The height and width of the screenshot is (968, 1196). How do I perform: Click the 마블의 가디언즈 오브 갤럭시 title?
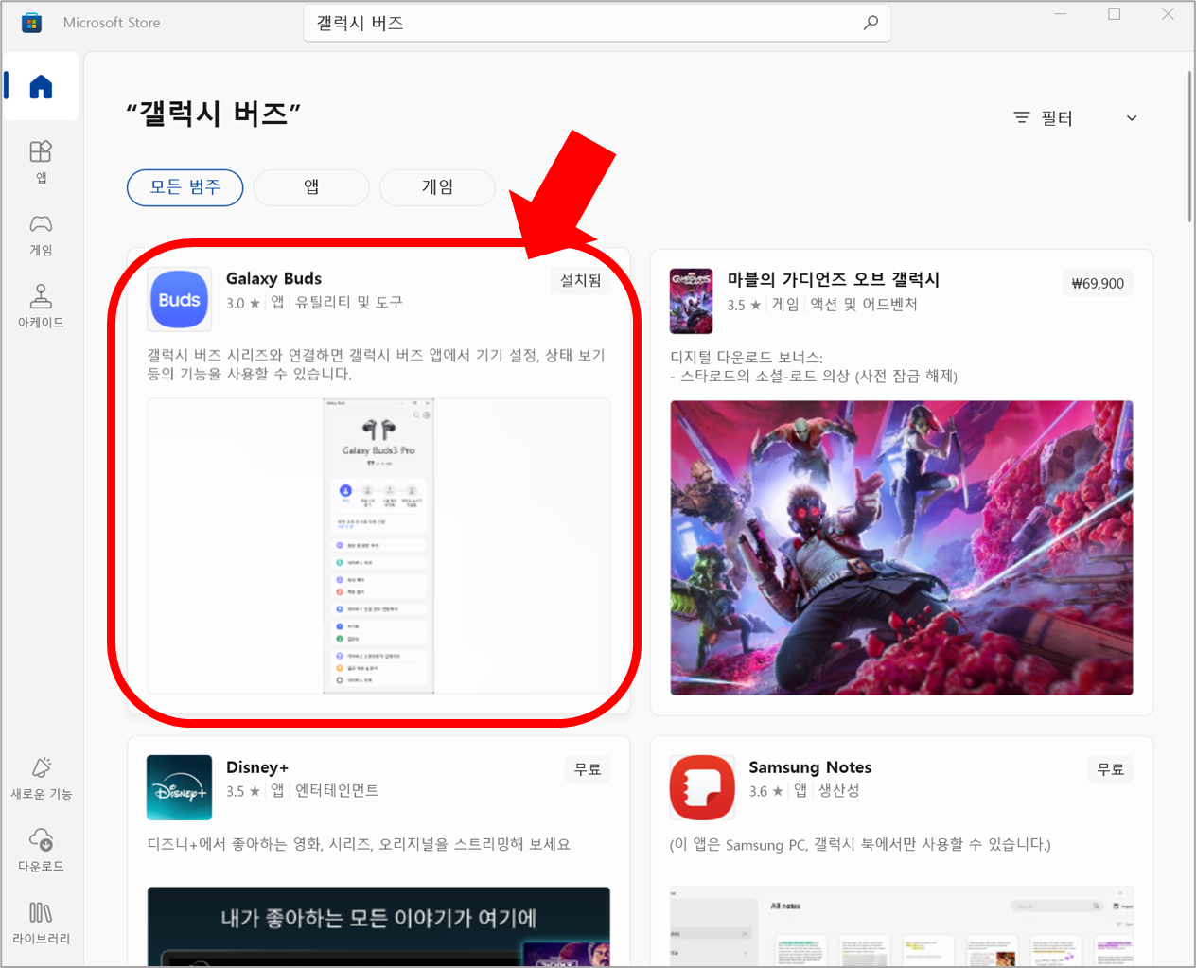[x=834, y=279]
